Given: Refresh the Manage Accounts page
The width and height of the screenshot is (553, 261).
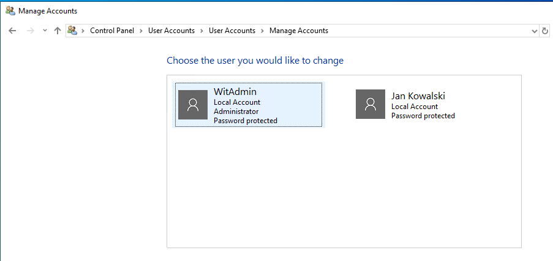Looking at the screenshot, I should pyautogui.click(x=545, y=31).
